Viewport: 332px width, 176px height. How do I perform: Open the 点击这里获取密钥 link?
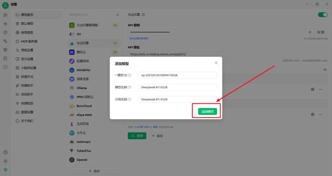pos(138,38)
